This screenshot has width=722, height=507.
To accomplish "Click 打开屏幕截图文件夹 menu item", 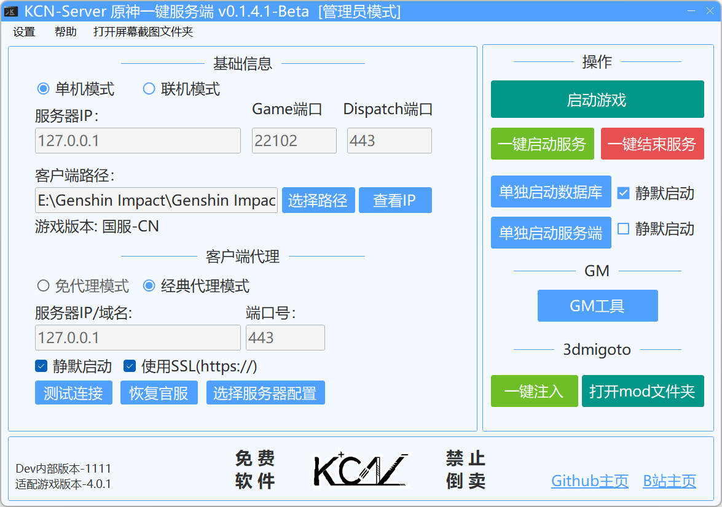I will pyautogui.click(x=143, y=32).
